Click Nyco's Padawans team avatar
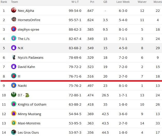The image size is (162, 136). [14, 57]
